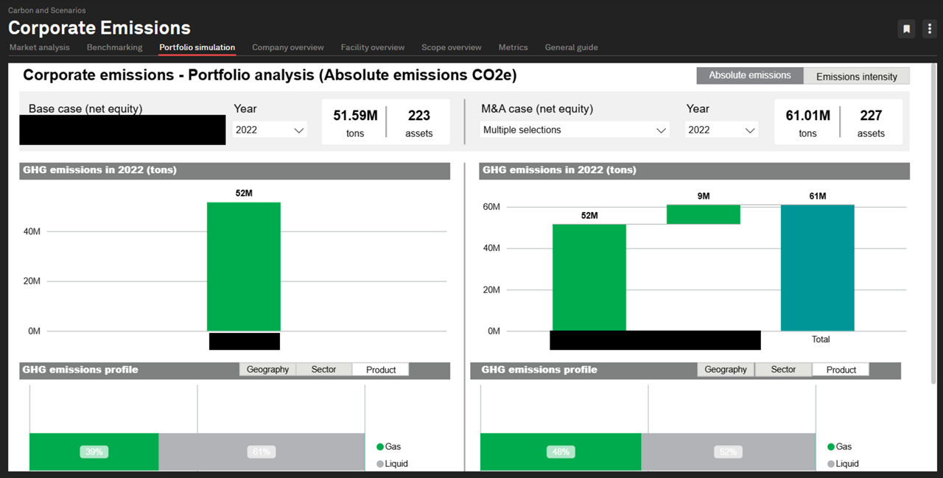Expand the M&A case Multiple selections dropdown
The width and height of the screenshot is (943, 478).
pos(575,130)
